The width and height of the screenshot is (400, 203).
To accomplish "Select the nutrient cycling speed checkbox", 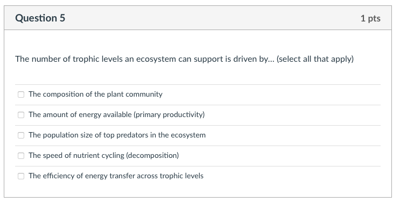I will click(21, 156).
